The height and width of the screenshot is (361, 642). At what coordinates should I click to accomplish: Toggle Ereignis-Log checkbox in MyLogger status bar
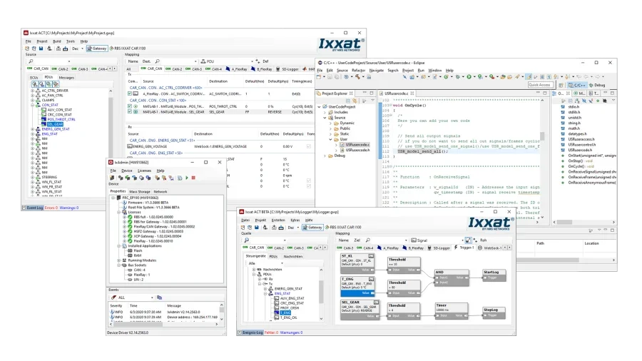click(x=240, y=332)
